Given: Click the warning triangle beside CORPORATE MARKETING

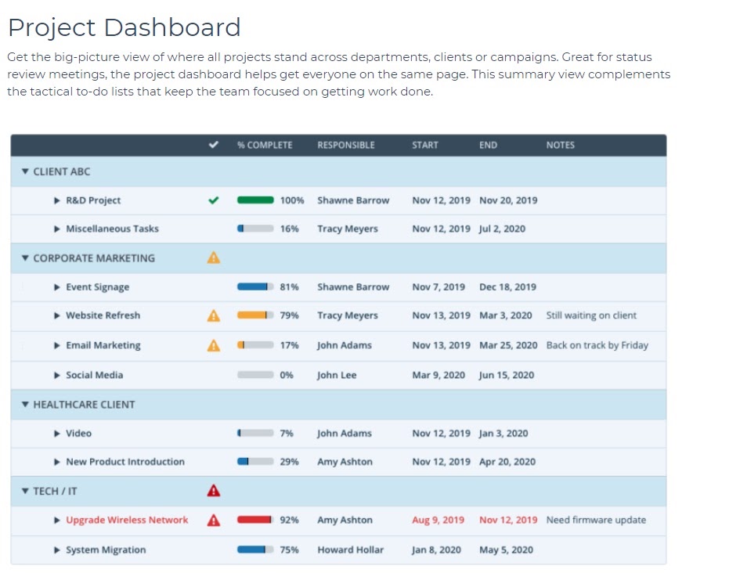Looking at the screenshot, I should pos(213,258).
